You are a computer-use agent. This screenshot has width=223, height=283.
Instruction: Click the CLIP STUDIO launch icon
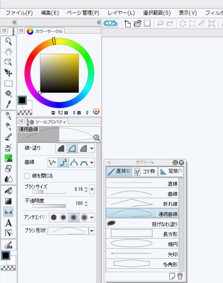click(111, 24)
